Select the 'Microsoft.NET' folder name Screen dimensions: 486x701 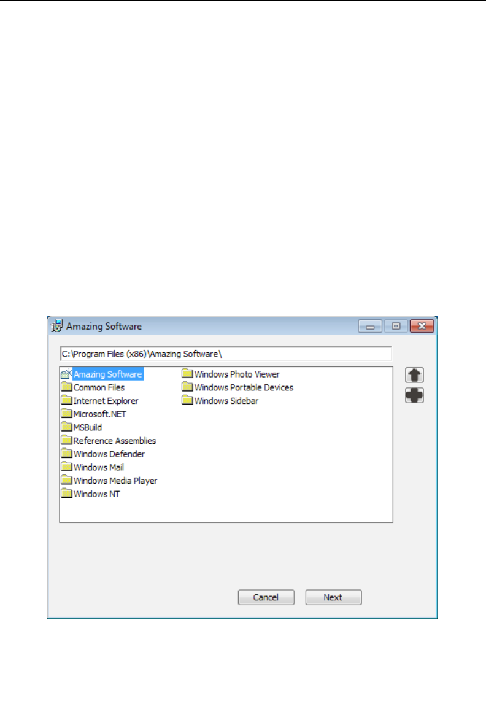[x=99, y=414]
